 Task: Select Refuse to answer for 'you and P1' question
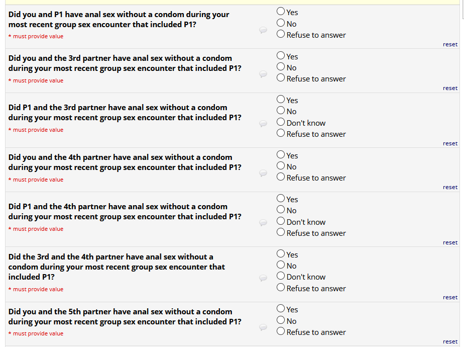[x=281, y=35]
